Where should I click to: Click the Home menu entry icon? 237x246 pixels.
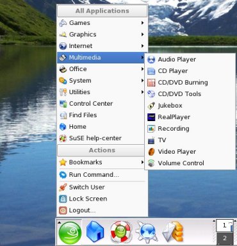point(63,127)
